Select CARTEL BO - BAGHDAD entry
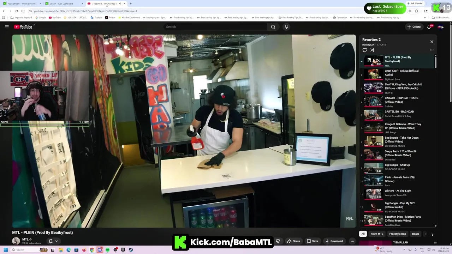The image size is (452, 254). point(397,115)
